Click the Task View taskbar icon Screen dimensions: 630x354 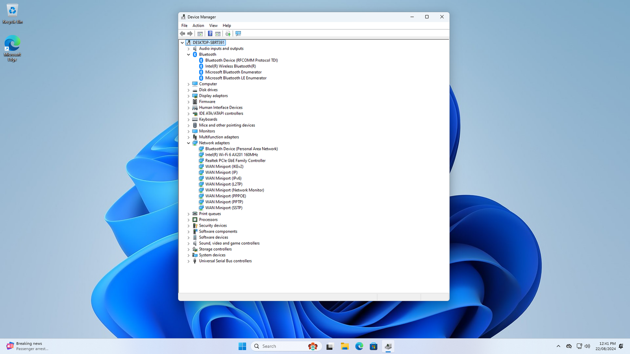tap(330, 346)
